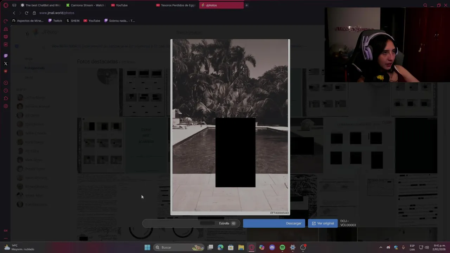Viewport: 450px width, 253px height.
Task: Open the Player icon in Opera sidebar
Action: tap(6, 83)
